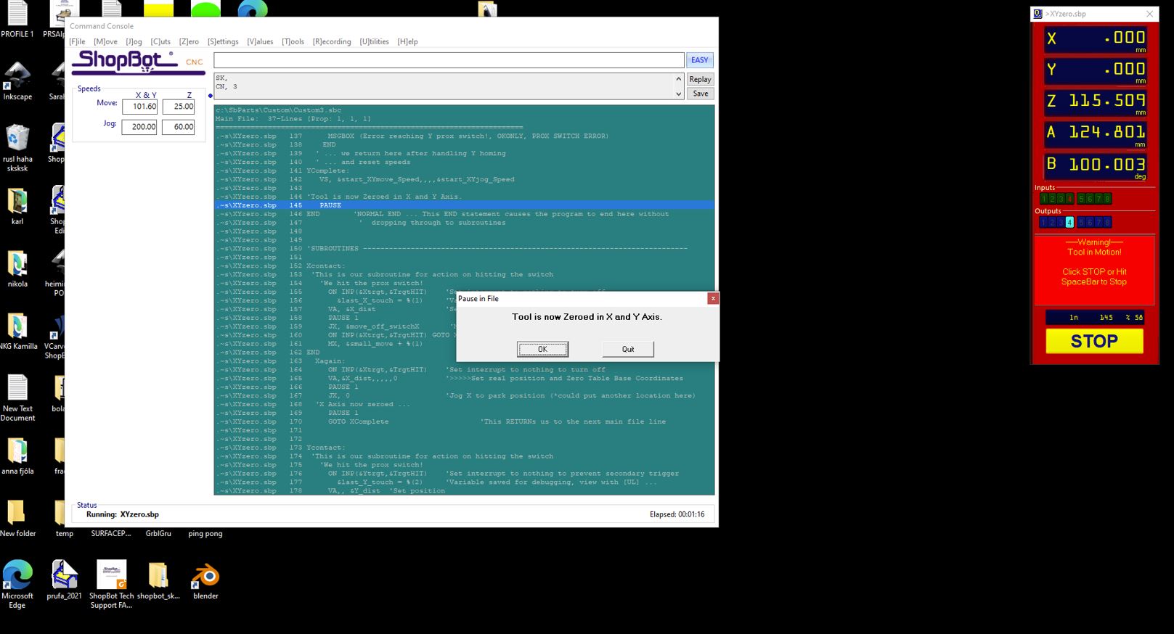
Task: Click the X position readout
Action: [x=1095, y=38]
